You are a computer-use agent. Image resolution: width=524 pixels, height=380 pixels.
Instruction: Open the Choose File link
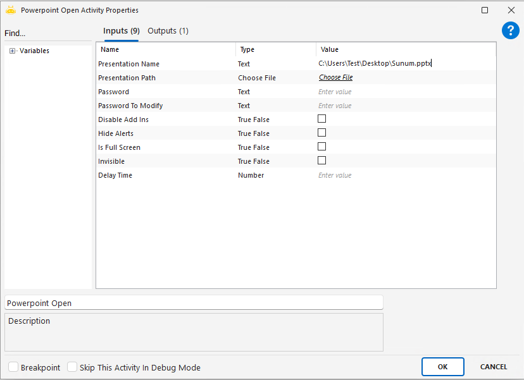coord(335,78)
